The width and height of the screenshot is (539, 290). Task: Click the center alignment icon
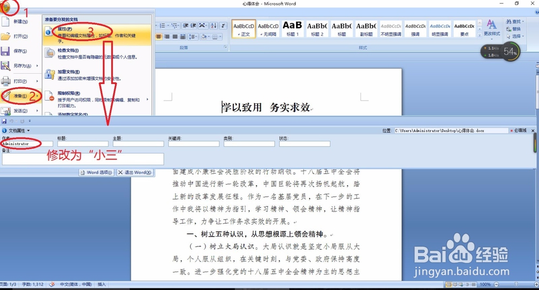pos(158,37)
